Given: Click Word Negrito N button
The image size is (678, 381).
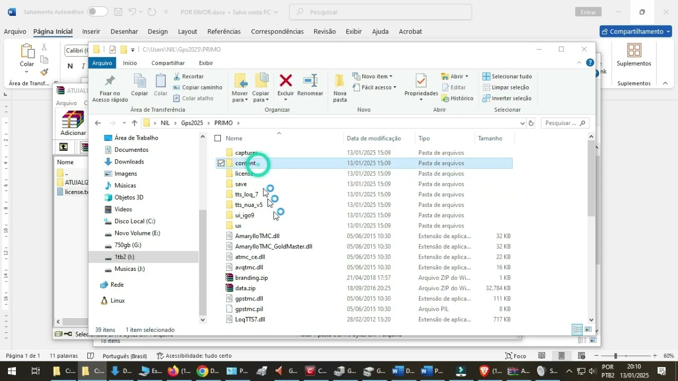Looking at the screenshot, I should (70, 66).
